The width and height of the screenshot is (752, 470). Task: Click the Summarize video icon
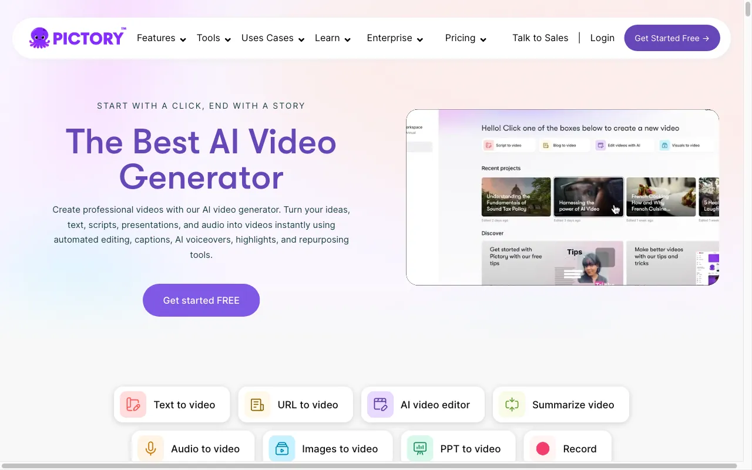point(512,405)
